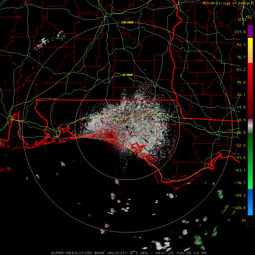Click the TH label on the legend
Viewport: 255px width, 255px height.
pos(243,221)
